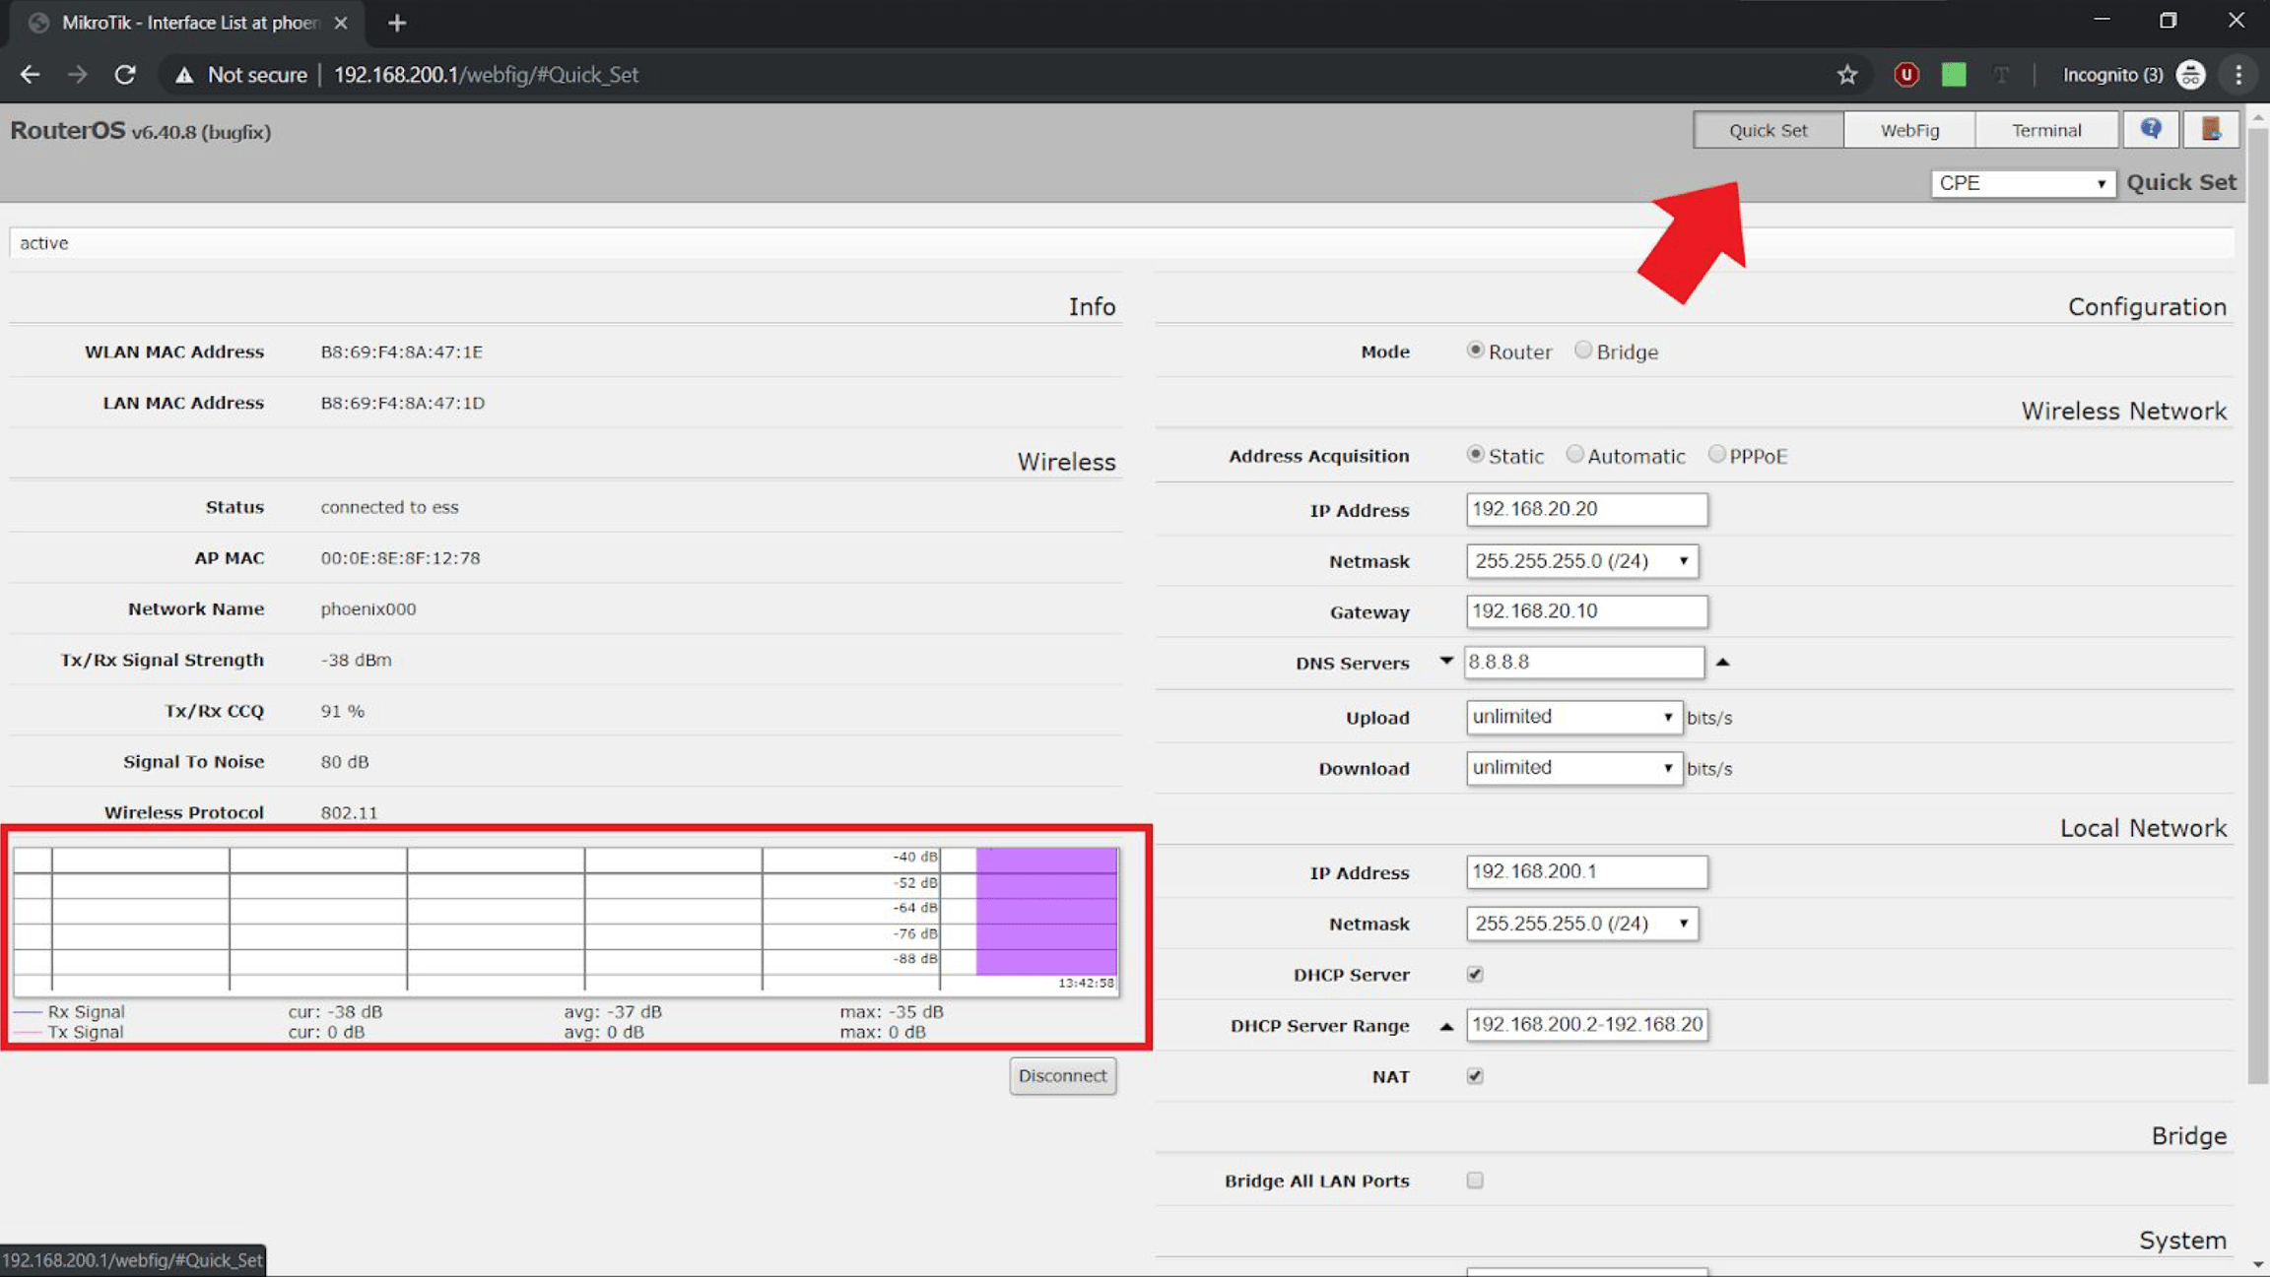Switch to Quick Set tab
The height and width of the screenshot is (1277, 2270).
(1769, 130)
